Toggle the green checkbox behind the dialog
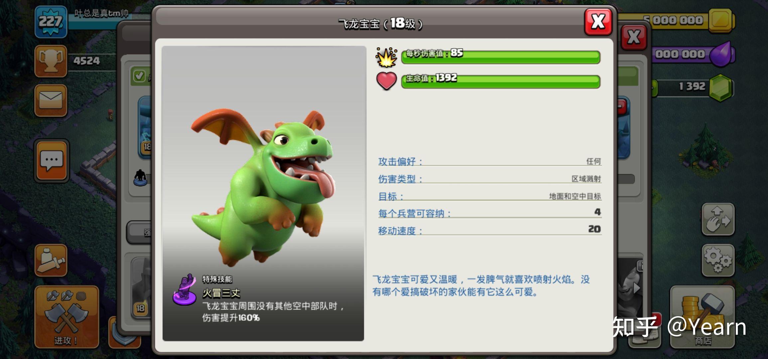 [139, 76]
